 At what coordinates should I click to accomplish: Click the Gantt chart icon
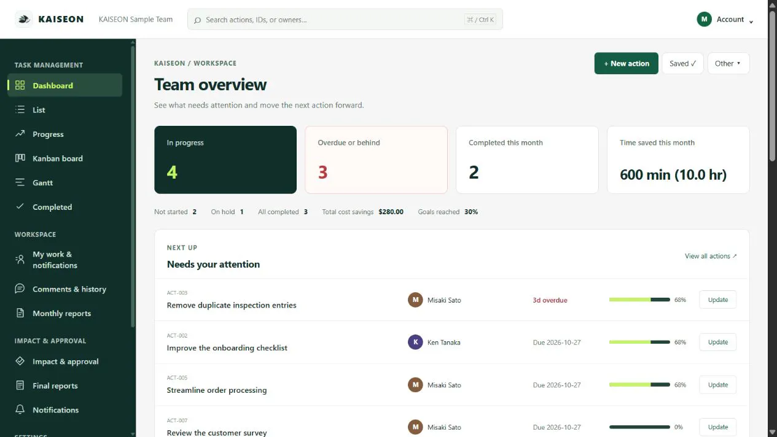tap(20, 182)
